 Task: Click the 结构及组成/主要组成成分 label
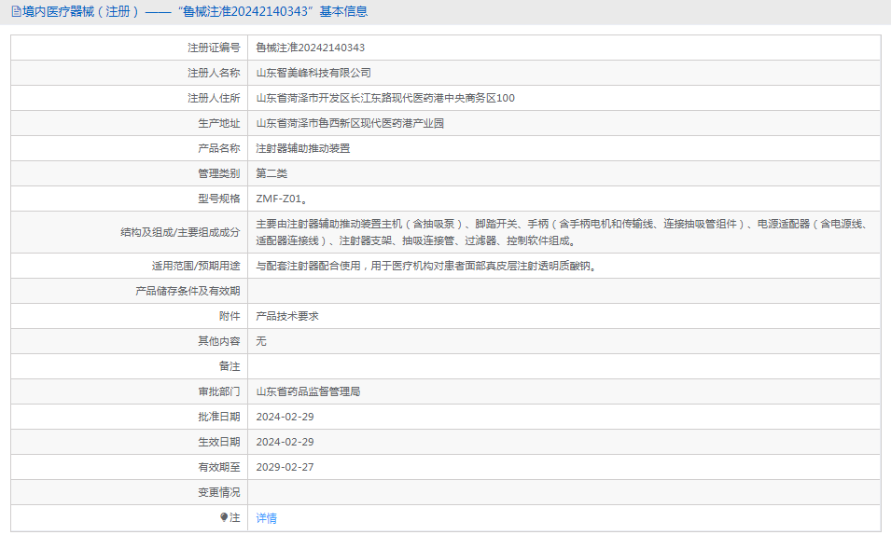point(180,232)
